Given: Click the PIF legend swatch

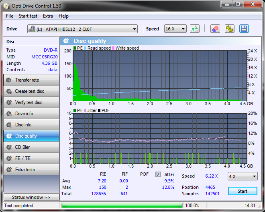Looking at the screenshot, I should 75,110.
